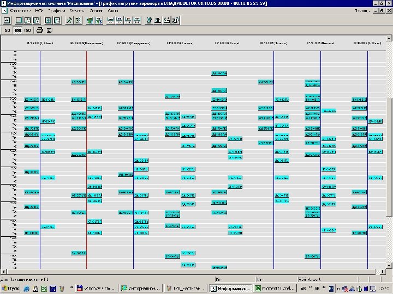393x294 pixels.
Task: Open the НСИ menu
Action: click(x=39, y=11)
